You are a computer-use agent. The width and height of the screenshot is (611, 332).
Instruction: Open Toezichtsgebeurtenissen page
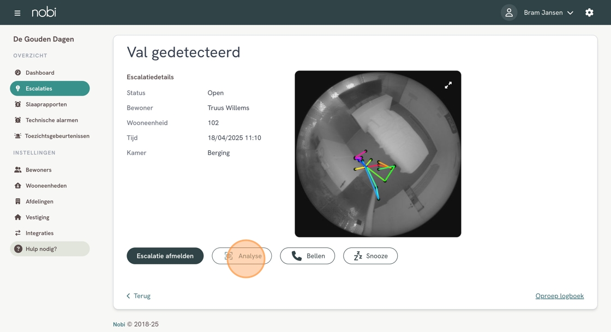[57, 136]
